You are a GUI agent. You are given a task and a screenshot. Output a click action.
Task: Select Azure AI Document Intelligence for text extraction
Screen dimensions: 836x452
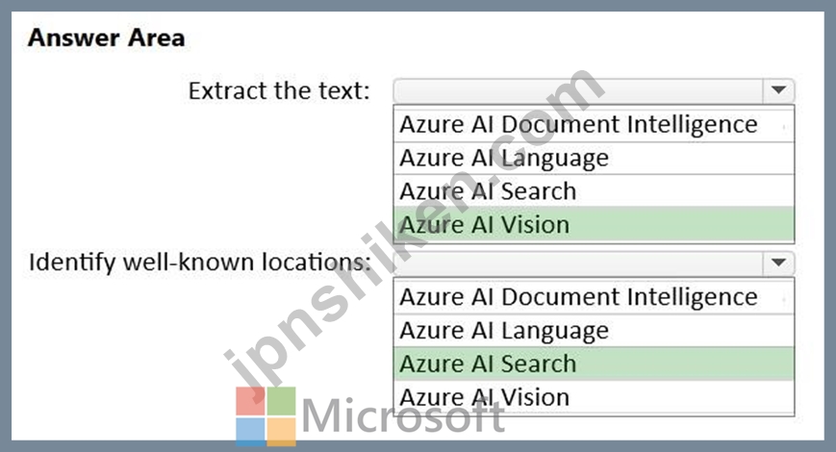(594, 125)
